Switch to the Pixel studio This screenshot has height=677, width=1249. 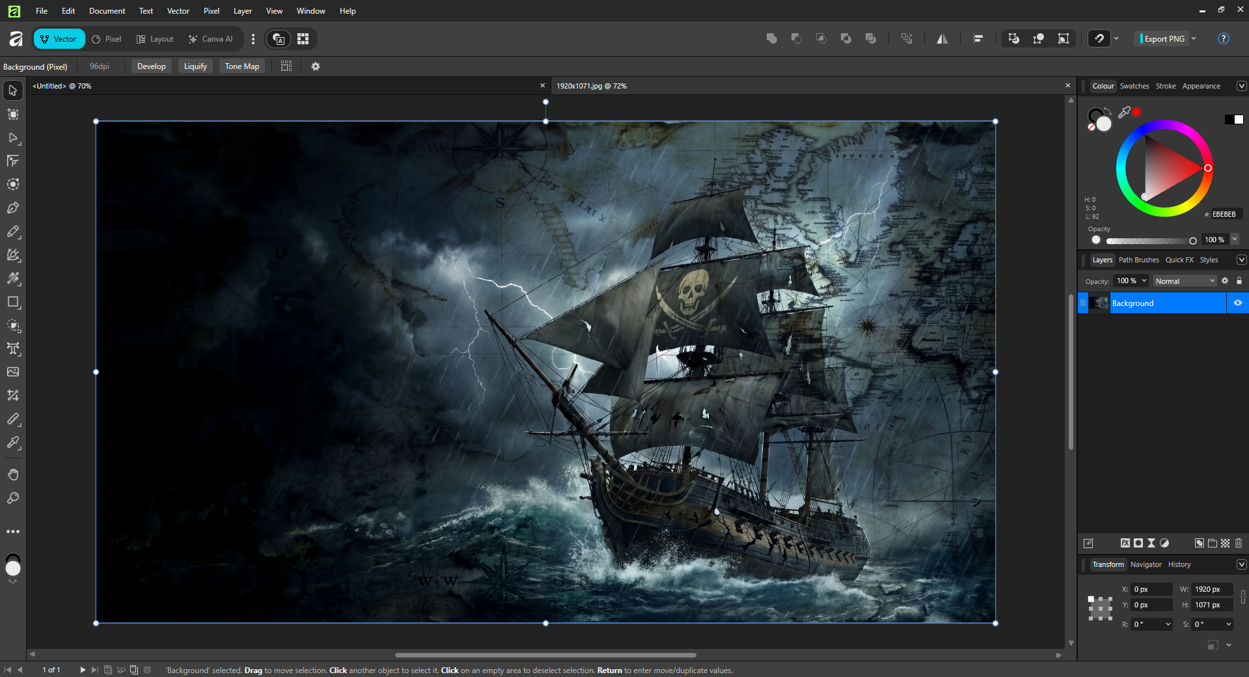pos(107,39)
